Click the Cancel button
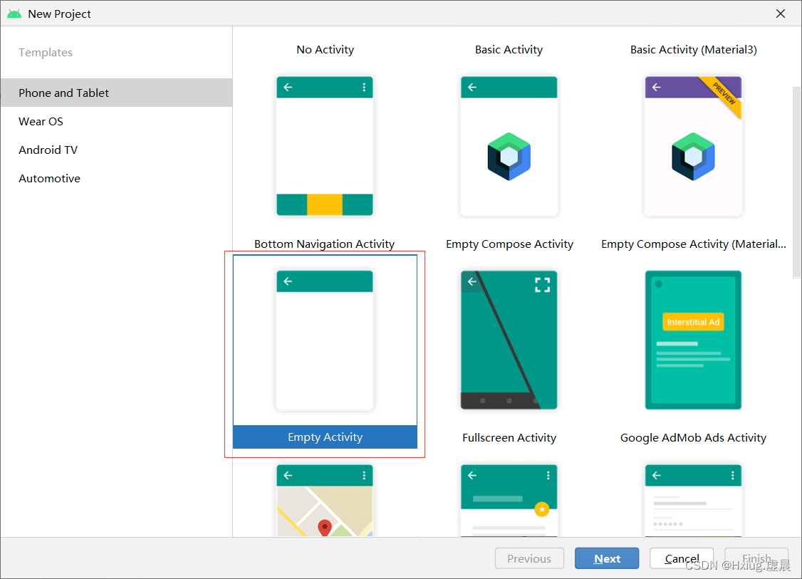The height and width of the screenshot is (579, 802). [x=682, y=558]
